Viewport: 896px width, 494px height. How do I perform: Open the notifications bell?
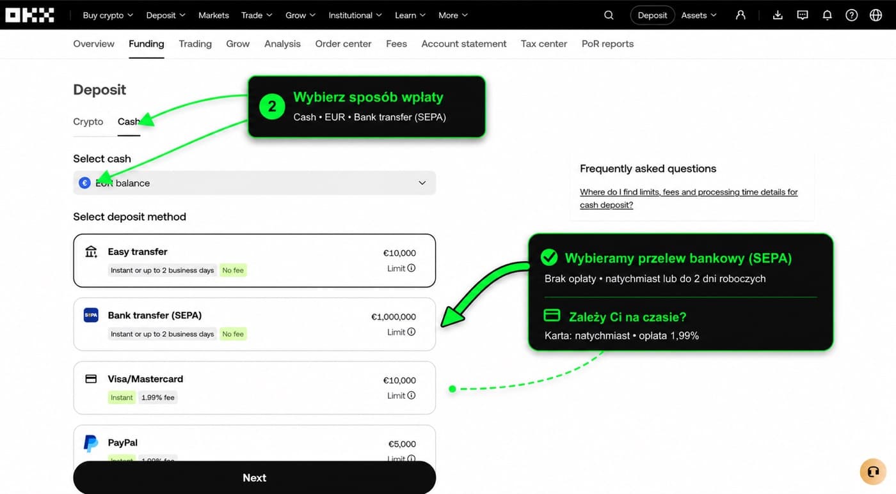click(827, 15)
